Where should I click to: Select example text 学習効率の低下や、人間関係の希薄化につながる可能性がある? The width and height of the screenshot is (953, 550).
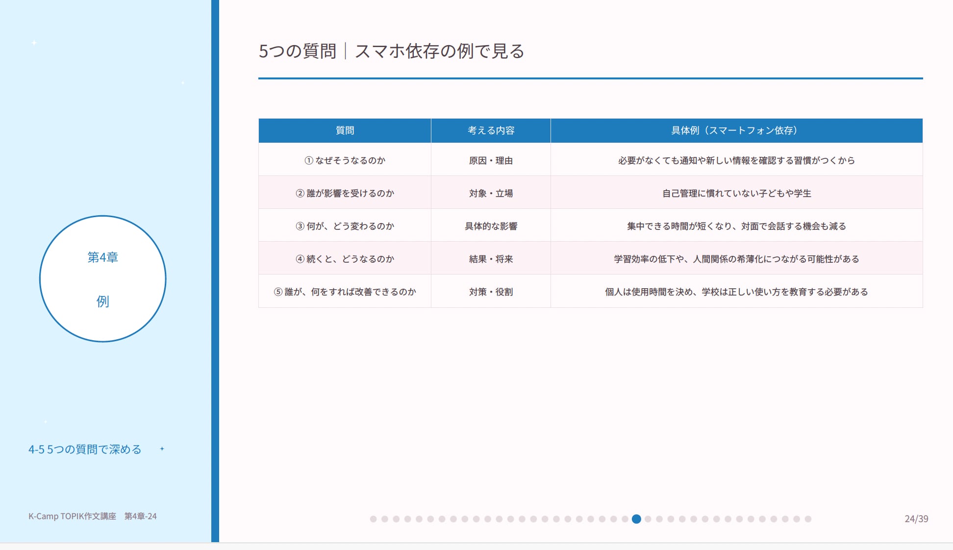(x=736, y=259)
